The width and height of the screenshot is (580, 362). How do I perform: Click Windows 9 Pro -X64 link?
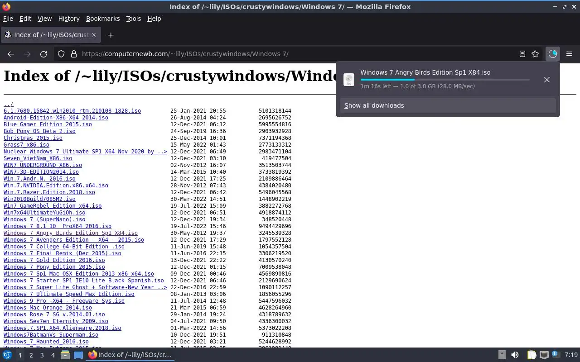click(x=64, y=301)
